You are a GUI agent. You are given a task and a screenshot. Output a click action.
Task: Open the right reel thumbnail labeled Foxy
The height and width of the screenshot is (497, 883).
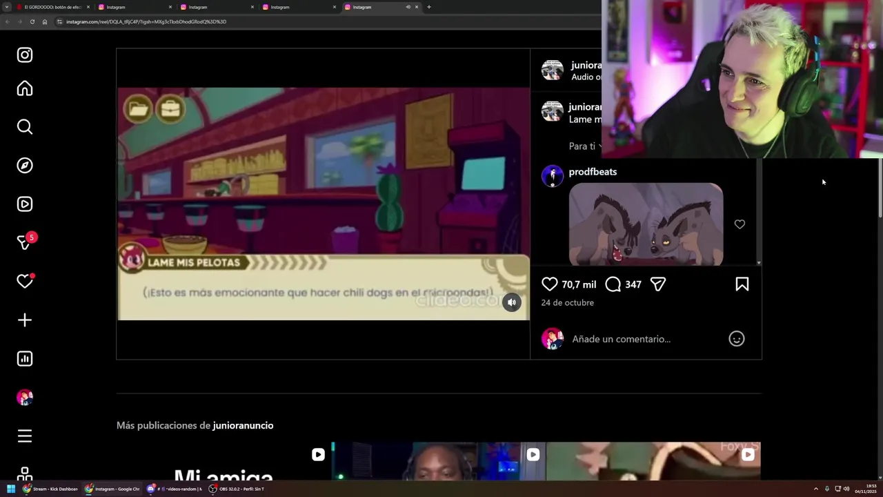pyautogui.click(x=653, y=461)
